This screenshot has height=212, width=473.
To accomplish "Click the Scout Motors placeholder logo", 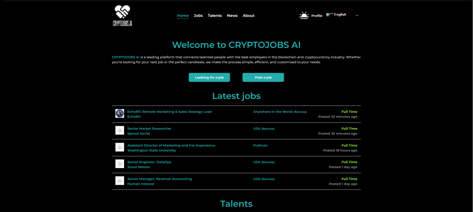I will (x=120, y=164).
